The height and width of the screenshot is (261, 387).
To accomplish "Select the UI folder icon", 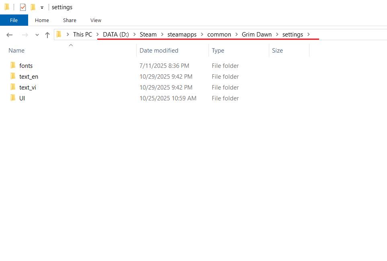I will 13,98.
